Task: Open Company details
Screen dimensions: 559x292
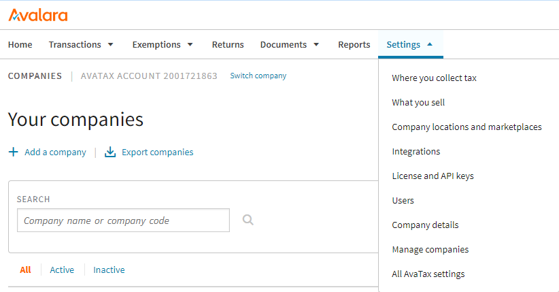Action: click(425, 225)
